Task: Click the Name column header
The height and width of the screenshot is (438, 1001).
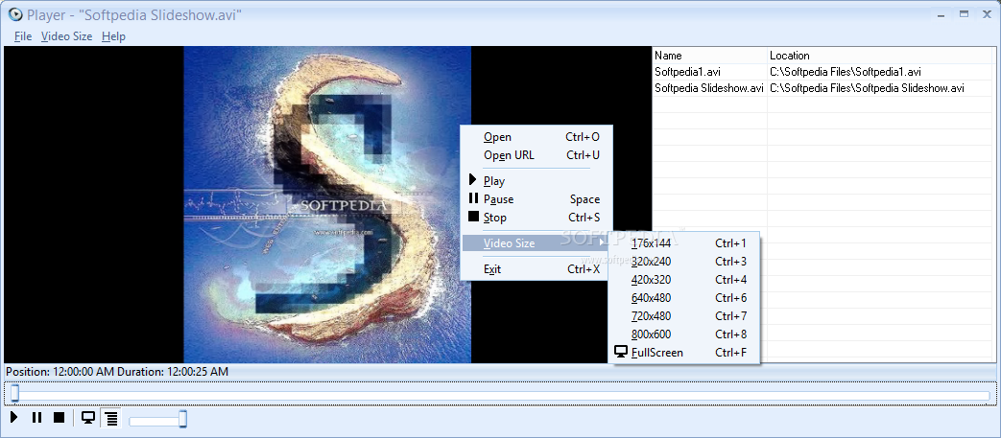Action: (709, 56)
